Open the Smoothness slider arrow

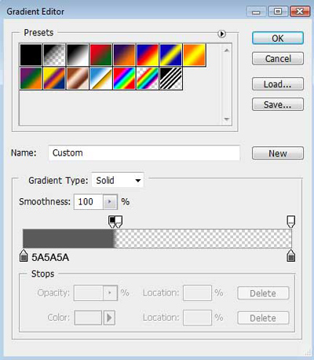pos(110,202)
